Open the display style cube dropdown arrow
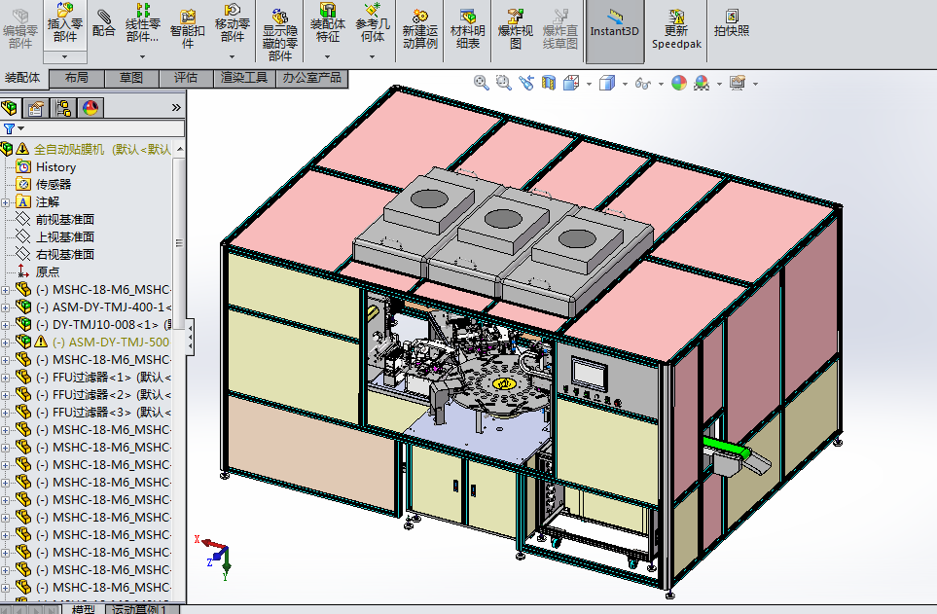The image size is (937, 614). pos(624,85)
